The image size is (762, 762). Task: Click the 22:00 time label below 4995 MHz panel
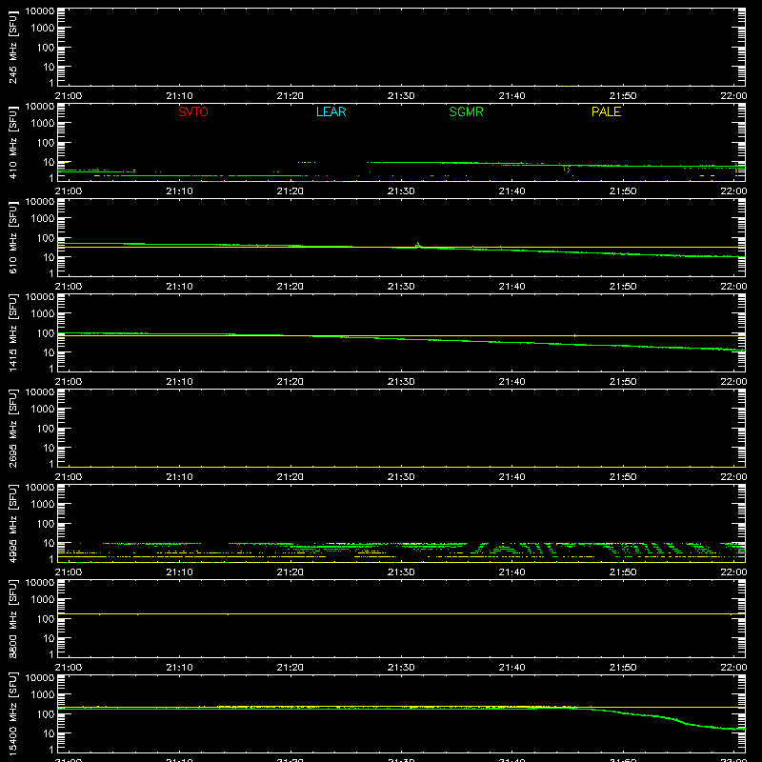(733, 572)
